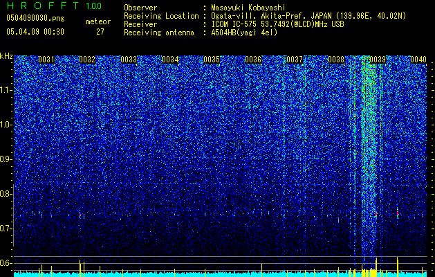435x277 pixels.
Task: Click the 1.0 kHz axis label
Action: click(5, 125)
